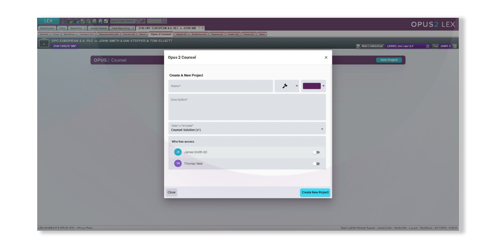
Task: Enable access for James Smith QC
Action: 316,152
